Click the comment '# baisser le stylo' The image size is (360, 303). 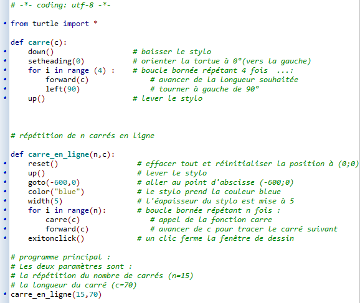pyautogui.click(x=172, y=52)
